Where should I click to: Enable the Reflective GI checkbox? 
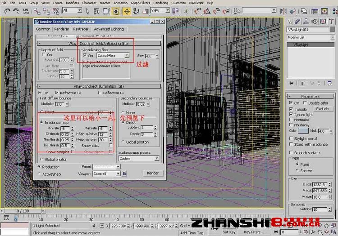100,93
